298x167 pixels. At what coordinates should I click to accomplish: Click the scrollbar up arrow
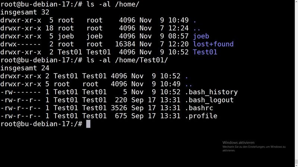pyautogui.click(x=296, y=1)
